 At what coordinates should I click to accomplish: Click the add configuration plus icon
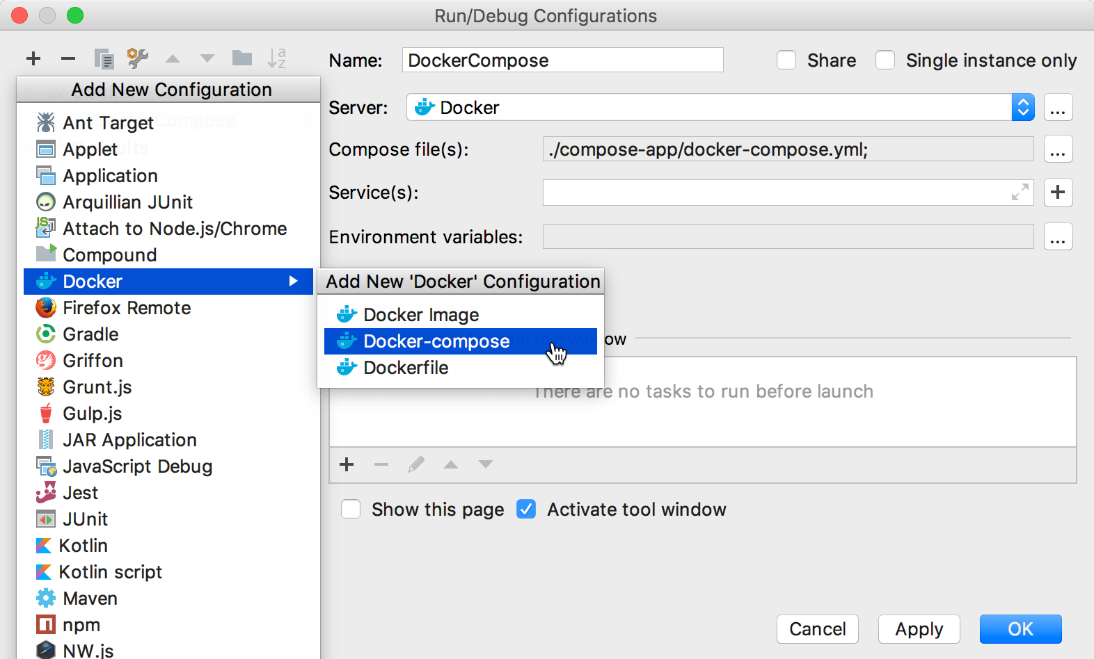(x=33, y=58)
